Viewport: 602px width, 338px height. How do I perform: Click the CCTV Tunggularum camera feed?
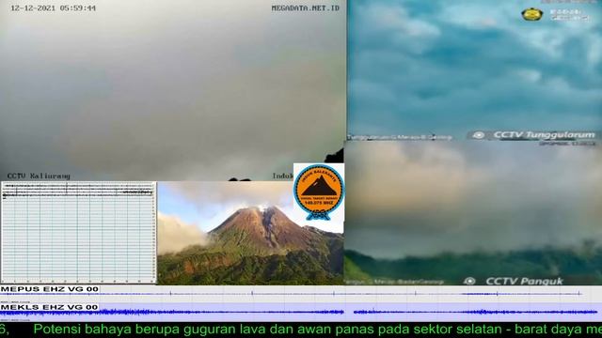(x=474, y=70)
